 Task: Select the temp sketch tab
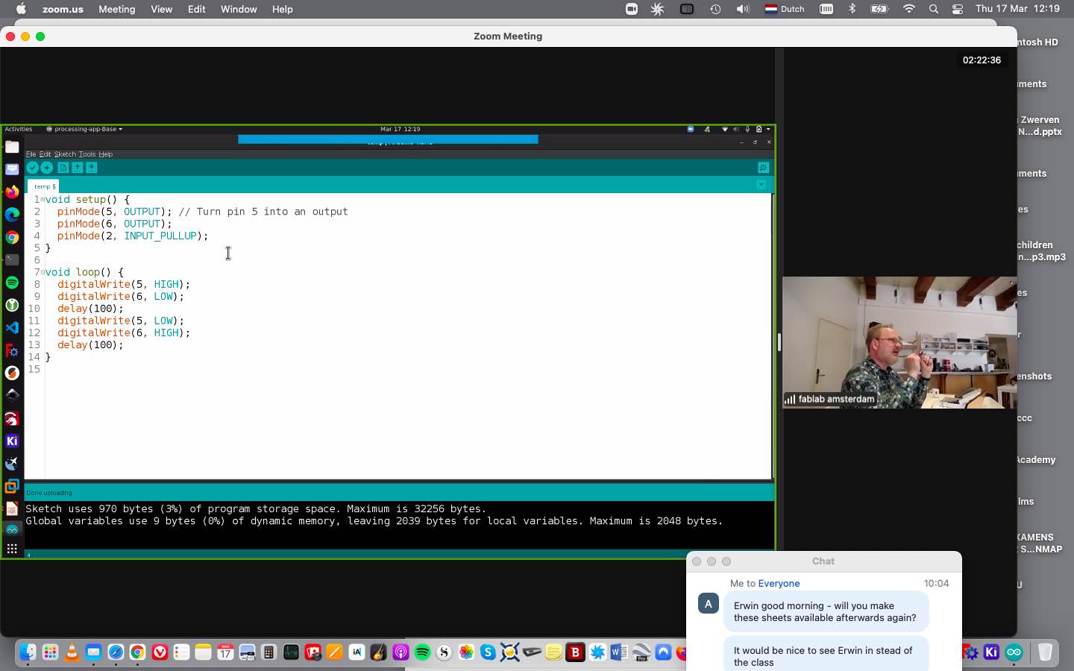click(43, 186)
